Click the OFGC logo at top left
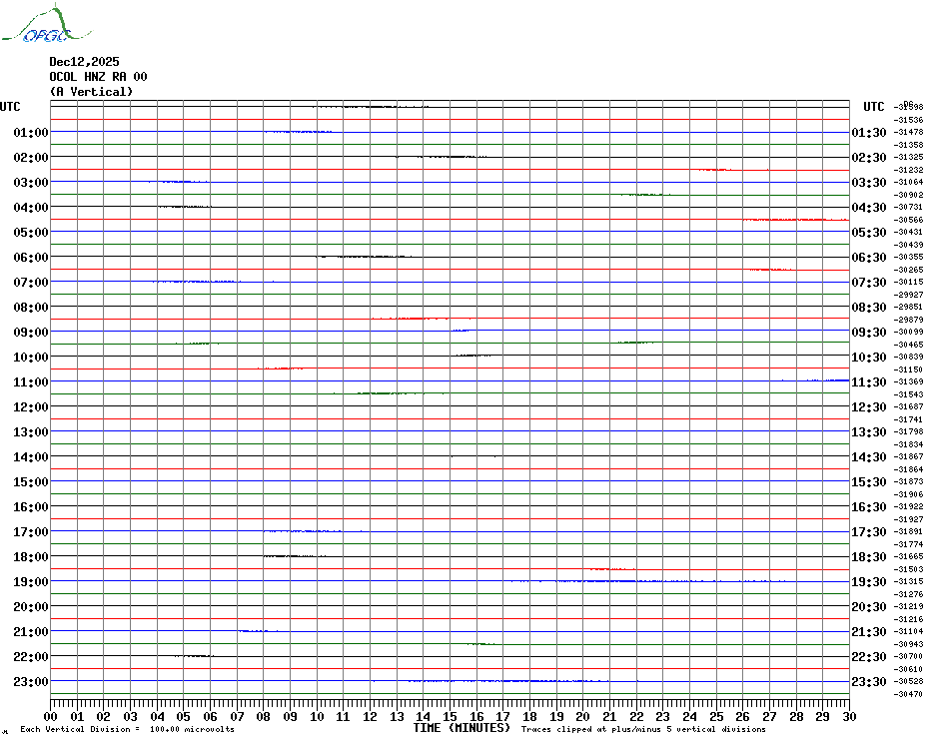Viewport: 929px width, 743px height. click(x=46, y=24)
